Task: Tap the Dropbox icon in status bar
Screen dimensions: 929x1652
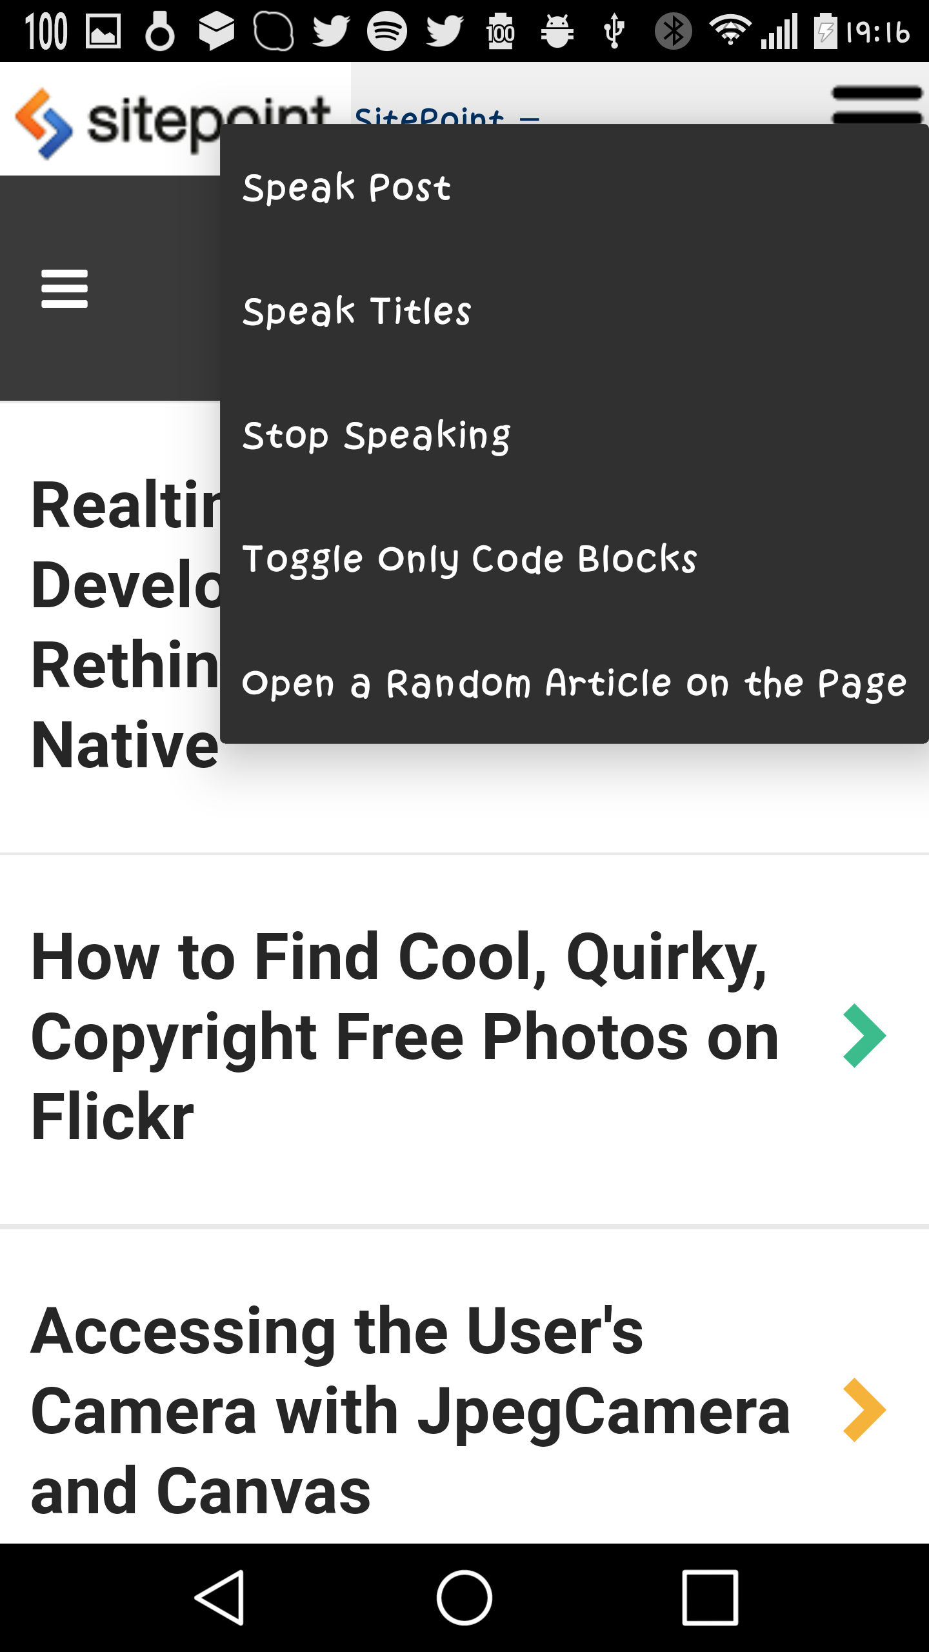Action: tap(216, 31)
